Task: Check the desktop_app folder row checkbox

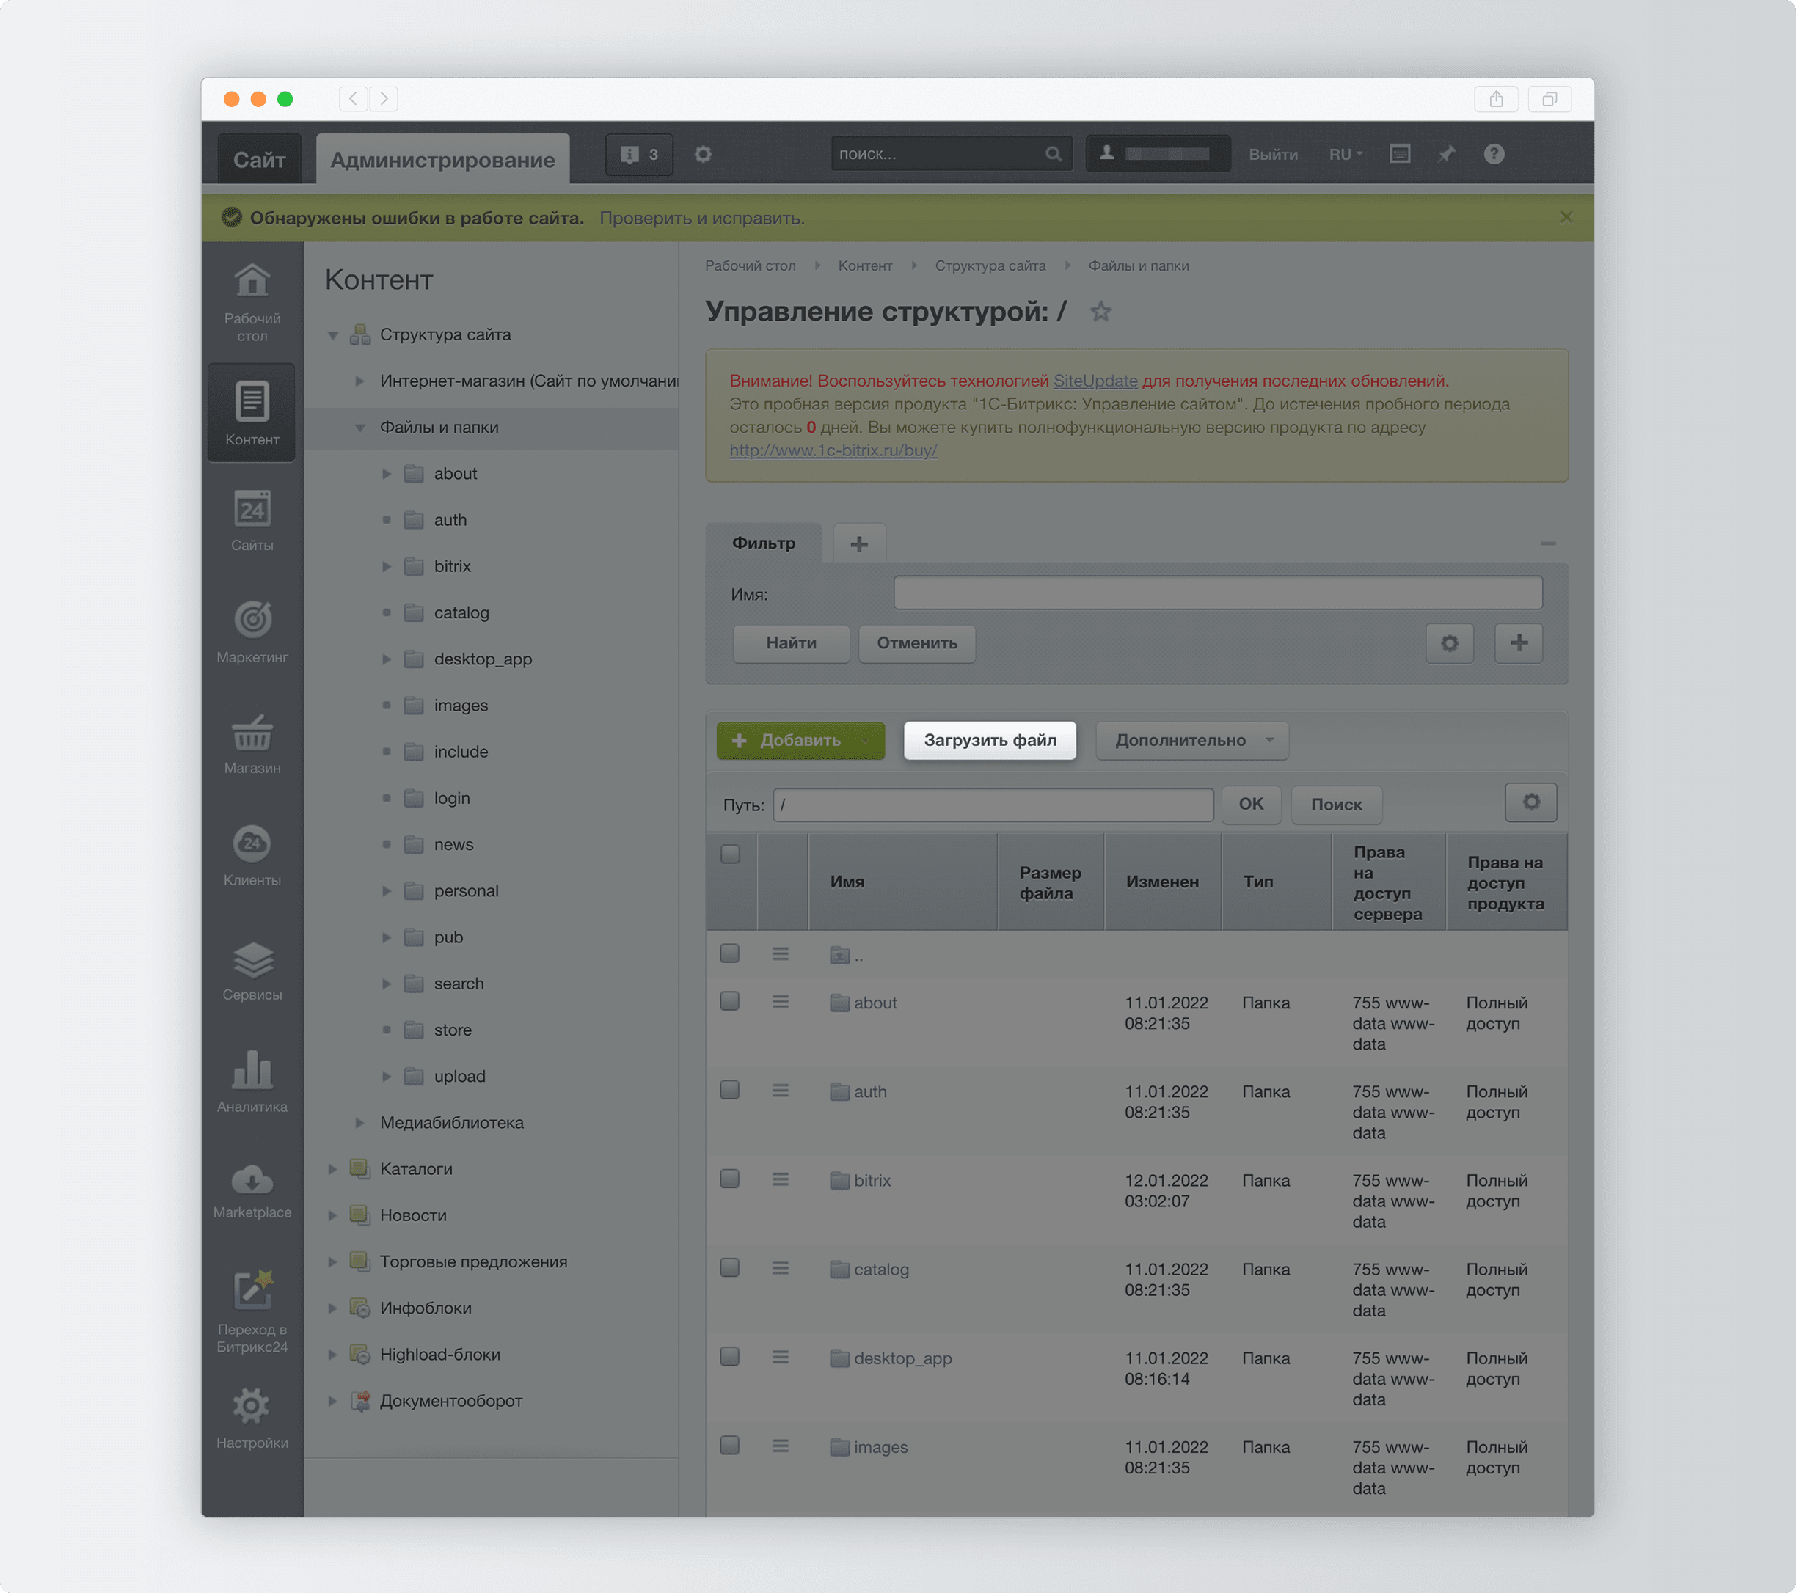Action: pyautogui.click(x=730, y=1356)
